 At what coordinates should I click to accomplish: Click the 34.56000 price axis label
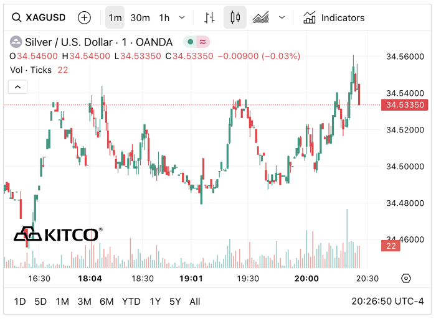click(x=405, y=57)
